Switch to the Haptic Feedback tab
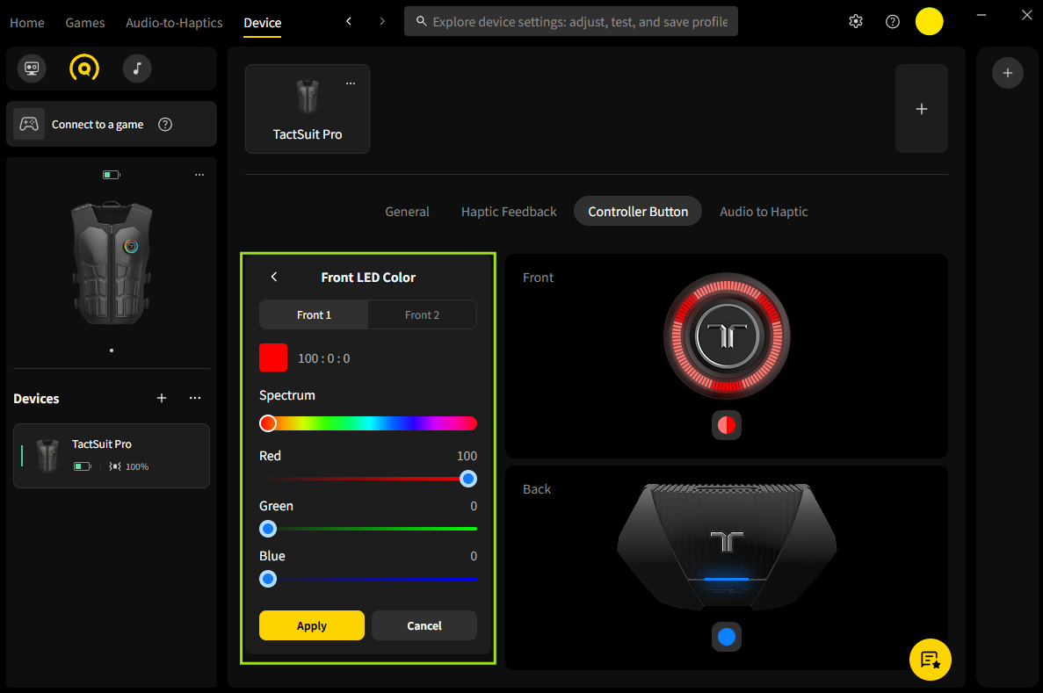Screen dimensions: 1043x693 point(509,212)
